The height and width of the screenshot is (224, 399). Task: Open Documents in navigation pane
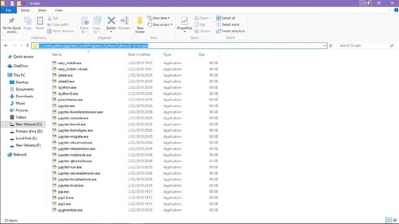22,89
